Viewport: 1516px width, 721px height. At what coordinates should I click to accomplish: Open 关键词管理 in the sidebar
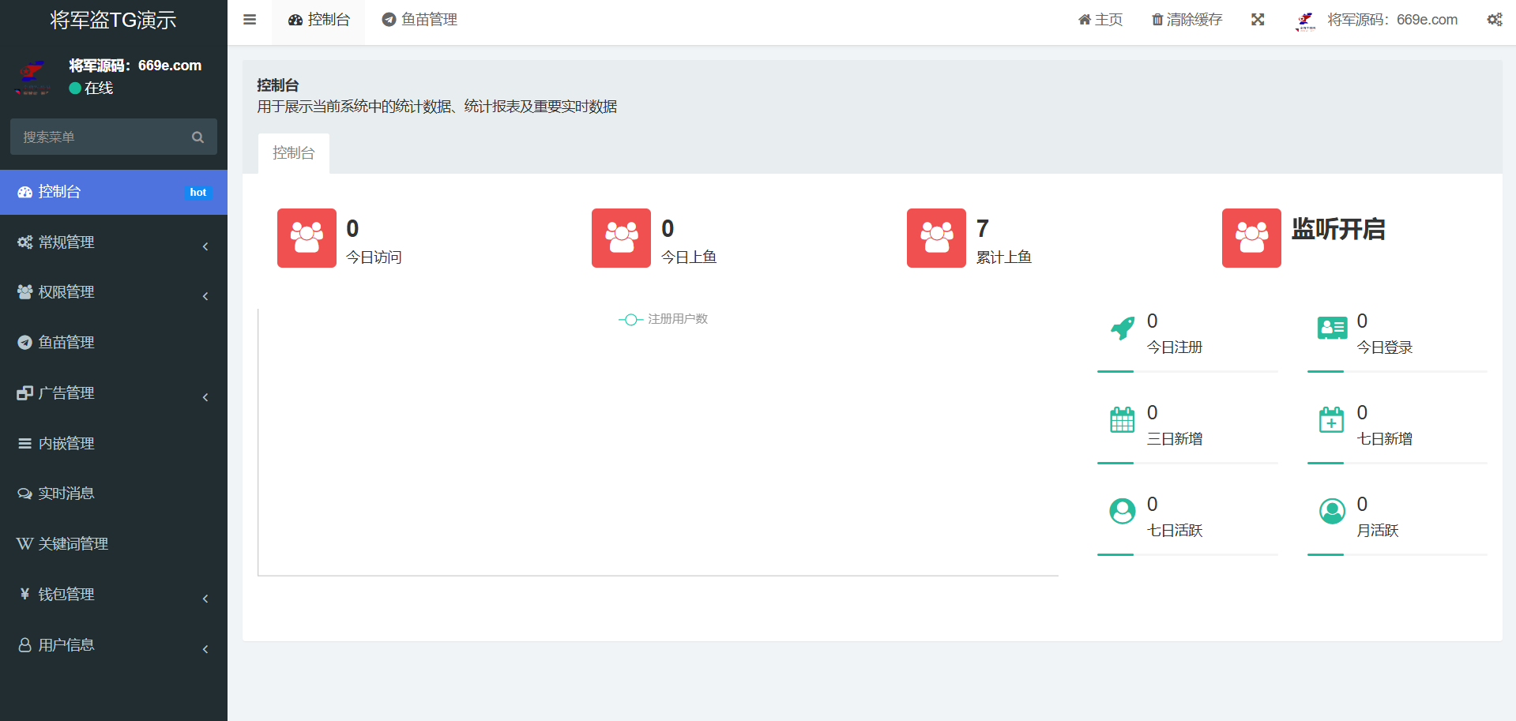coord(73,544)
